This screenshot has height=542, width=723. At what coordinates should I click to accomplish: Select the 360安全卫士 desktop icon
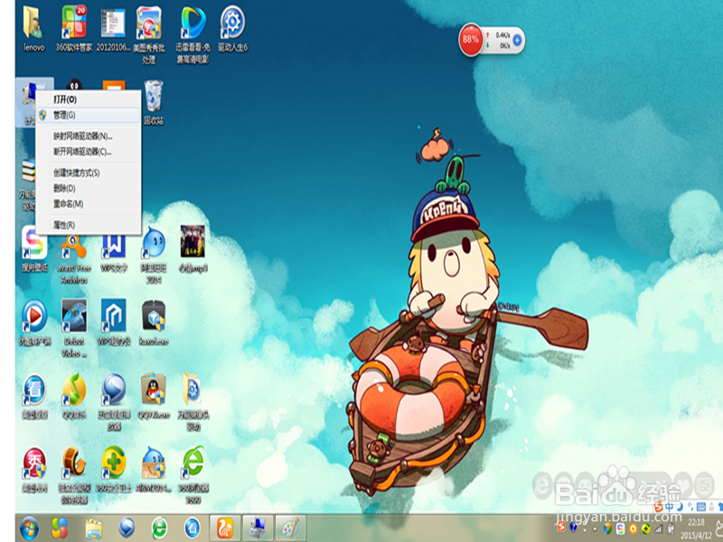tap(114, 469)
